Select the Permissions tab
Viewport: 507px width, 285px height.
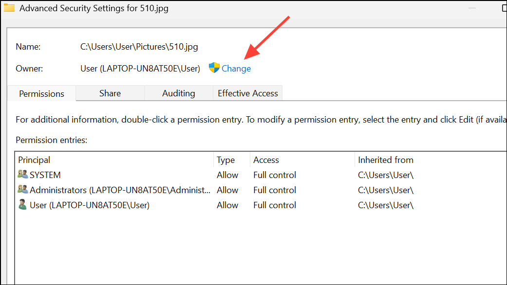pos(41,93)
